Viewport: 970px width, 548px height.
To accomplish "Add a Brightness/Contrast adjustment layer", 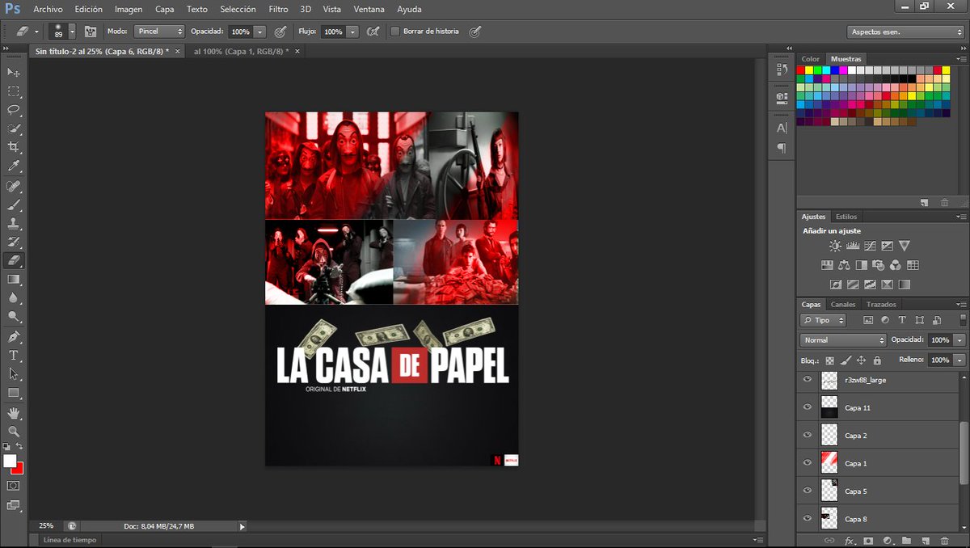I will point(834,246).
